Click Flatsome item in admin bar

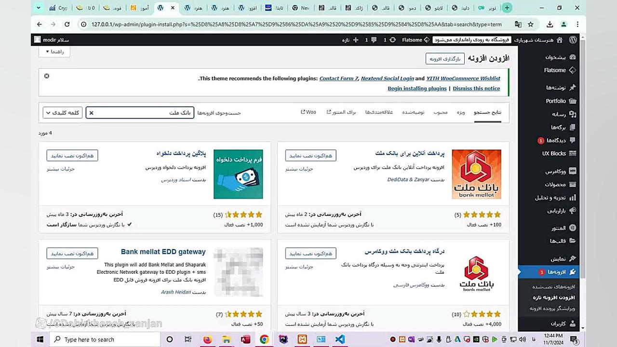click(416, 40)
